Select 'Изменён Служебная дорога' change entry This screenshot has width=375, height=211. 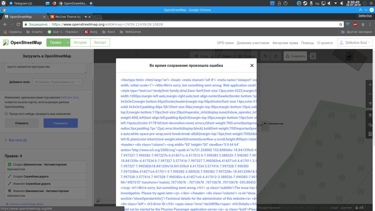coord(46,184)
